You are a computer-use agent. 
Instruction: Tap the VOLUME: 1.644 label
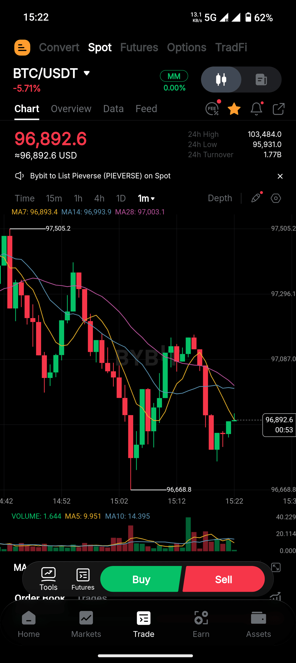click(x=36, y=516)
